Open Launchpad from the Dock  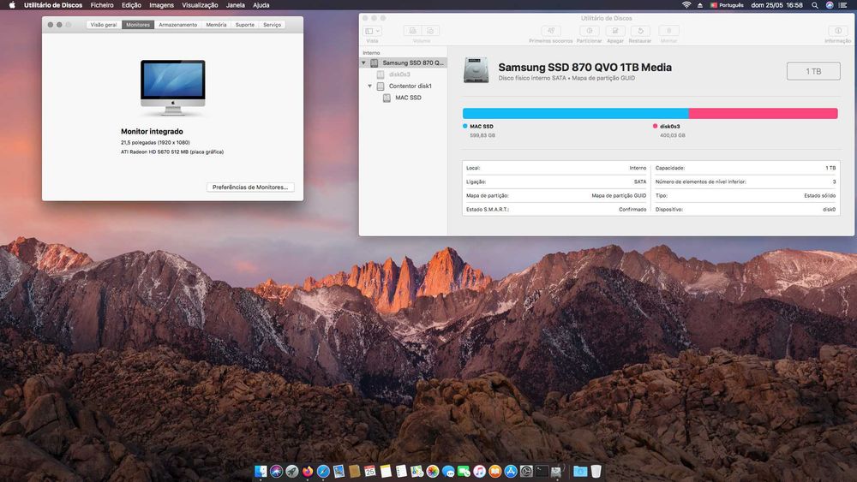click(x=292, y=471)
